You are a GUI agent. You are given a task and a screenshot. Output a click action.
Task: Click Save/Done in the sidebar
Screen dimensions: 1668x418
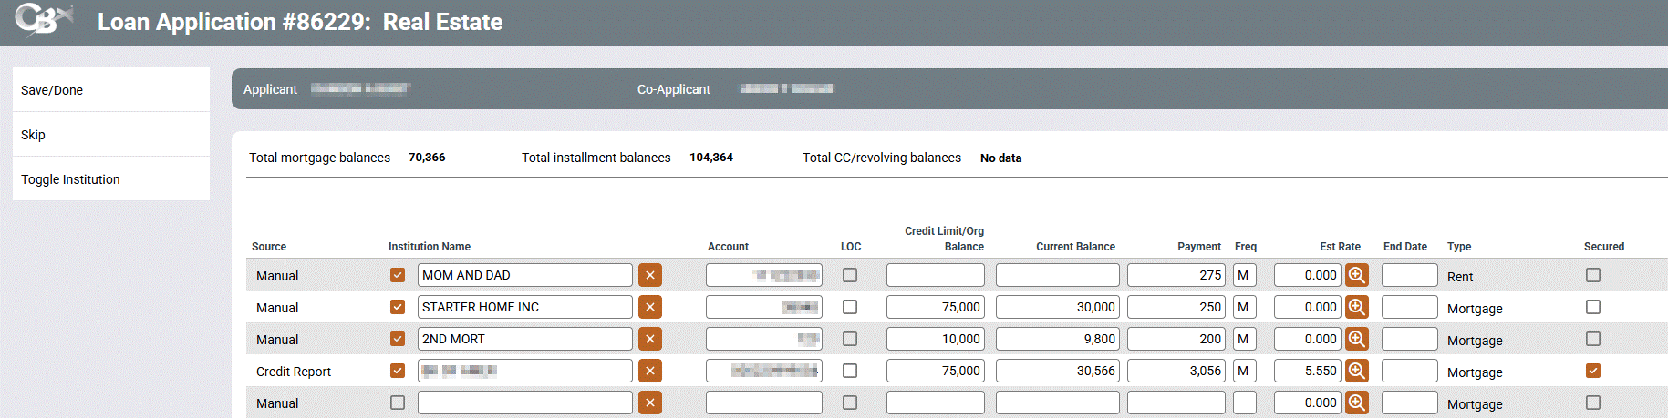click(52, 90)
